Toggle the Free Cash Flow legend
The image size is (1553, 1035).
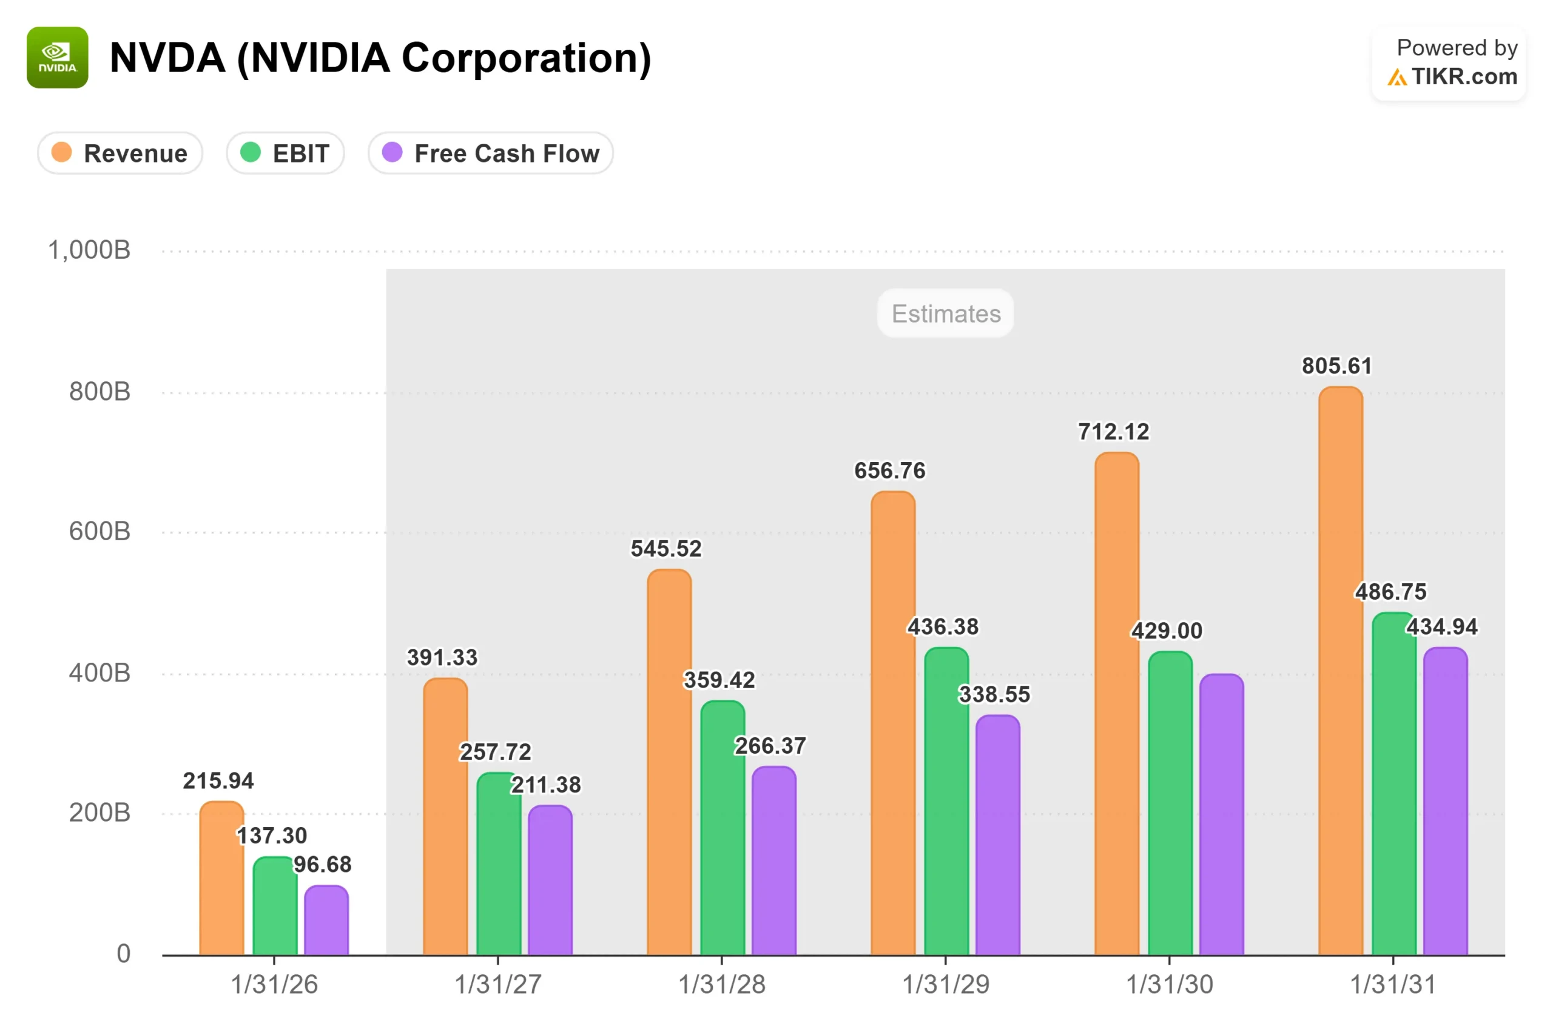(491, 153)
